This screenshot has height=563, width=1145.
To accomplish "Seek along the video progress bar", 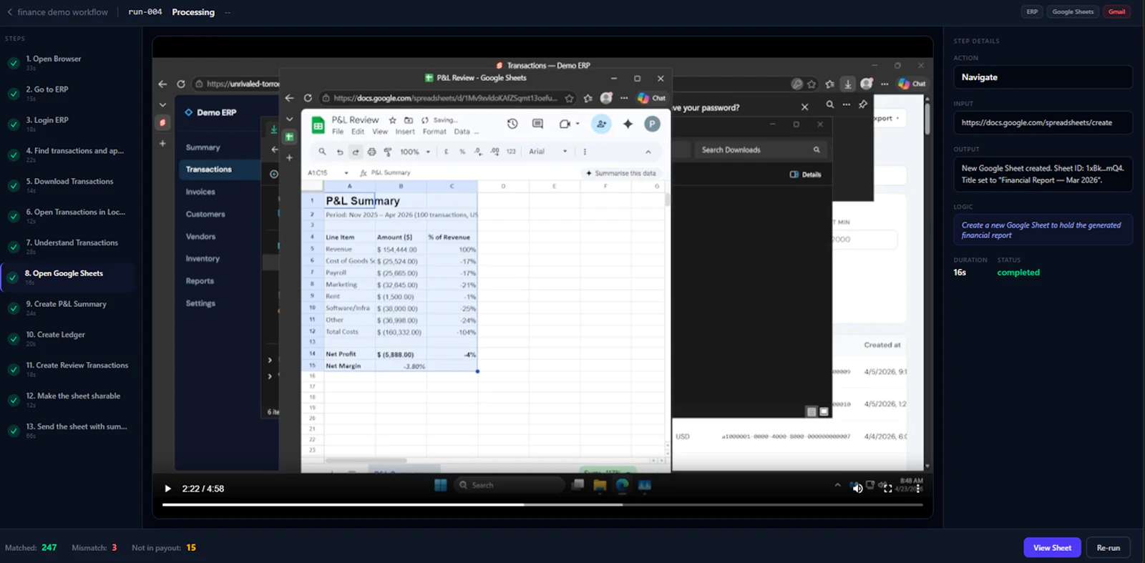I will coord(542,504).
